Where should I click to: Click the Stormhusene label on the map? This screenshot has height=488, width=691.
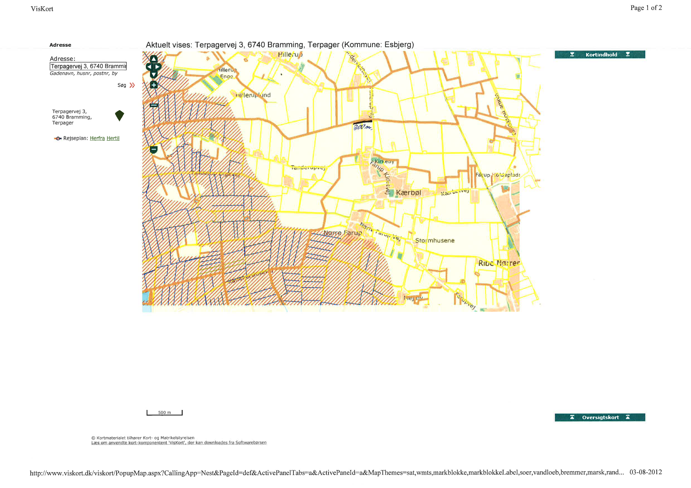coord(435,240)
